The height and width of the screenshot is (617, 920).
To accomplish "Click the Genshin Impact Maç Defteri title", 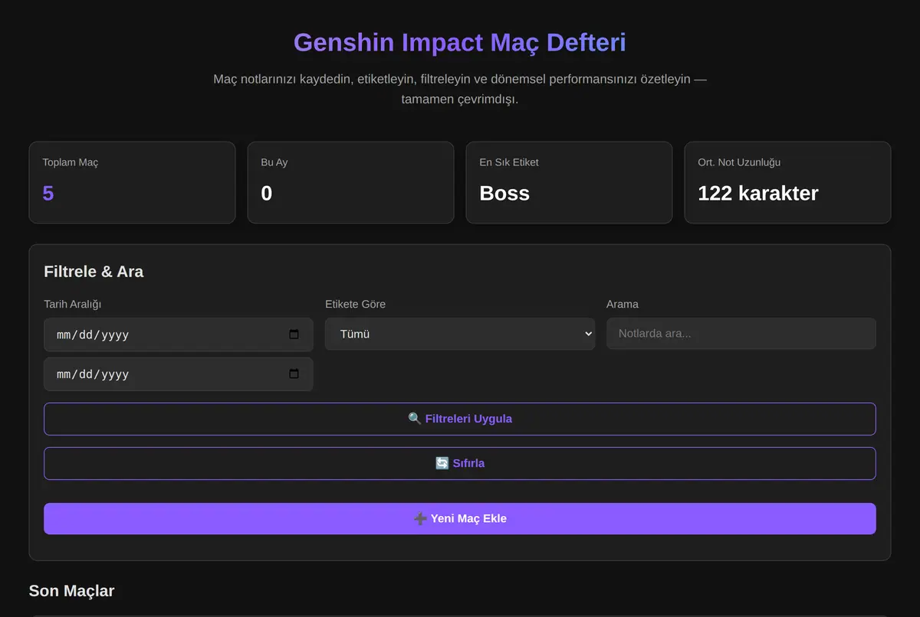I will pos(460,42).
